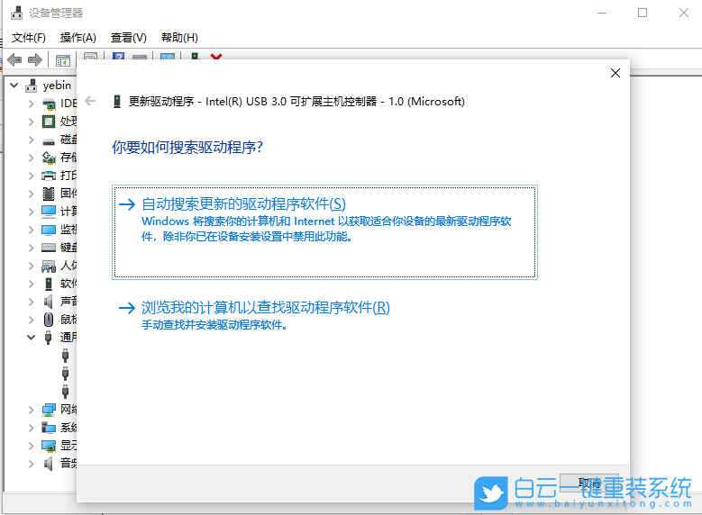
Task: Close the update driver dialog
Action: 615,73
